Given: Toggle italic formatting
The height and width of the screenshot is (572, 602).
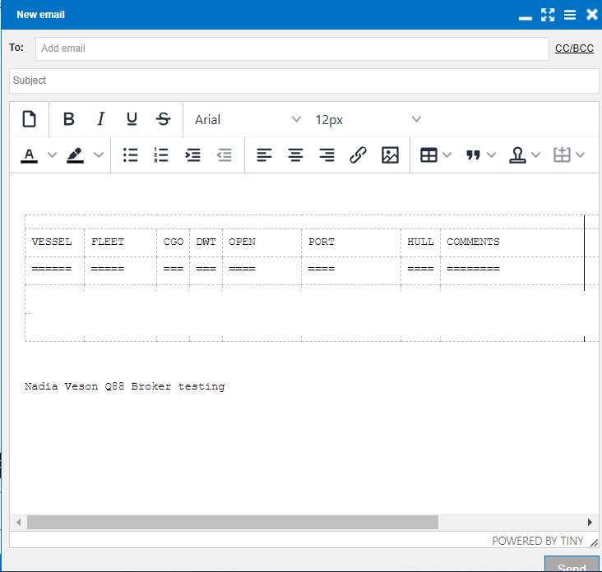Looking at the screenshot, I should (100, 119).
